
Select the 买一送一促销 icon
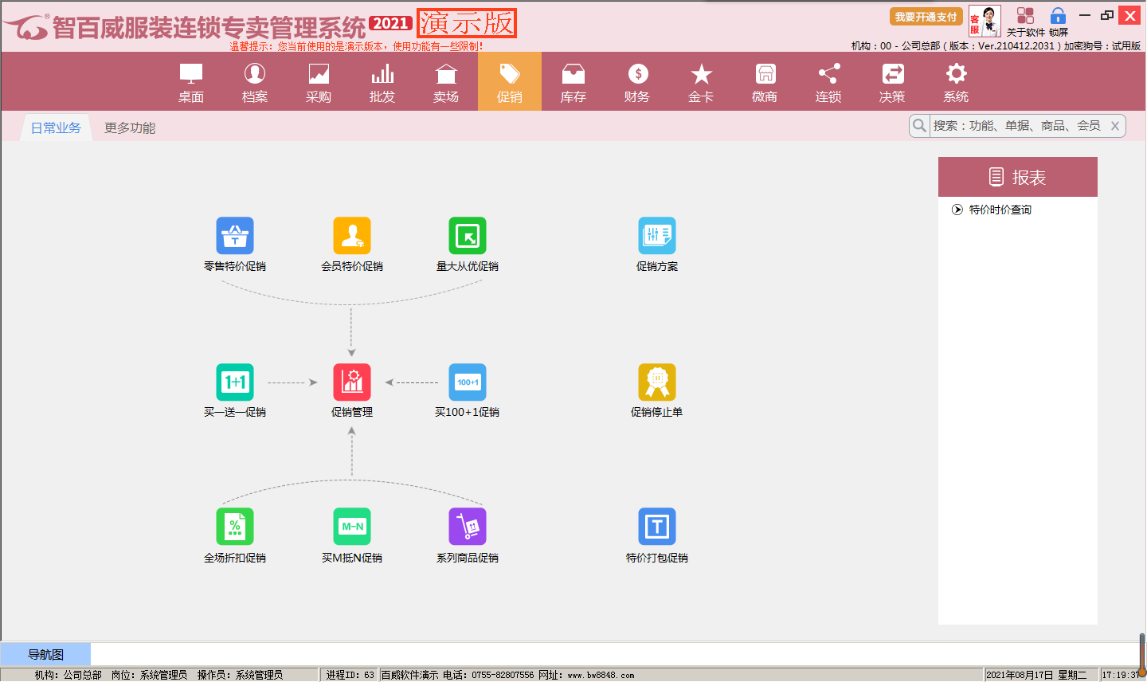click(x=235, y=382)
